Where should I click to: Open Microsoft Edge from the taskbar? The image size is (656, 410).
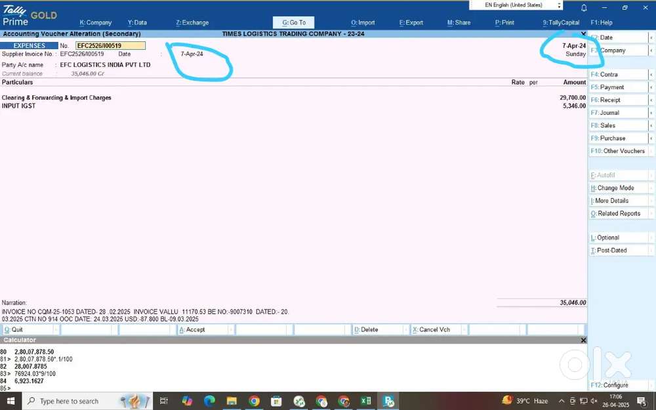coord(209,401)
